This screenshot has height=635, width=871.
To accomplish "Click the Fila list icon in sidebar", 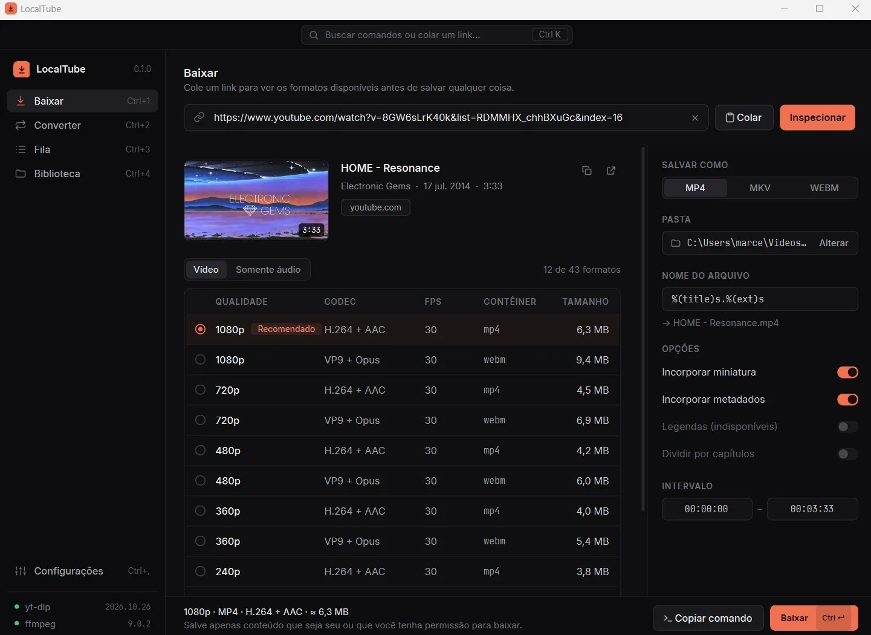I will 21,149.
